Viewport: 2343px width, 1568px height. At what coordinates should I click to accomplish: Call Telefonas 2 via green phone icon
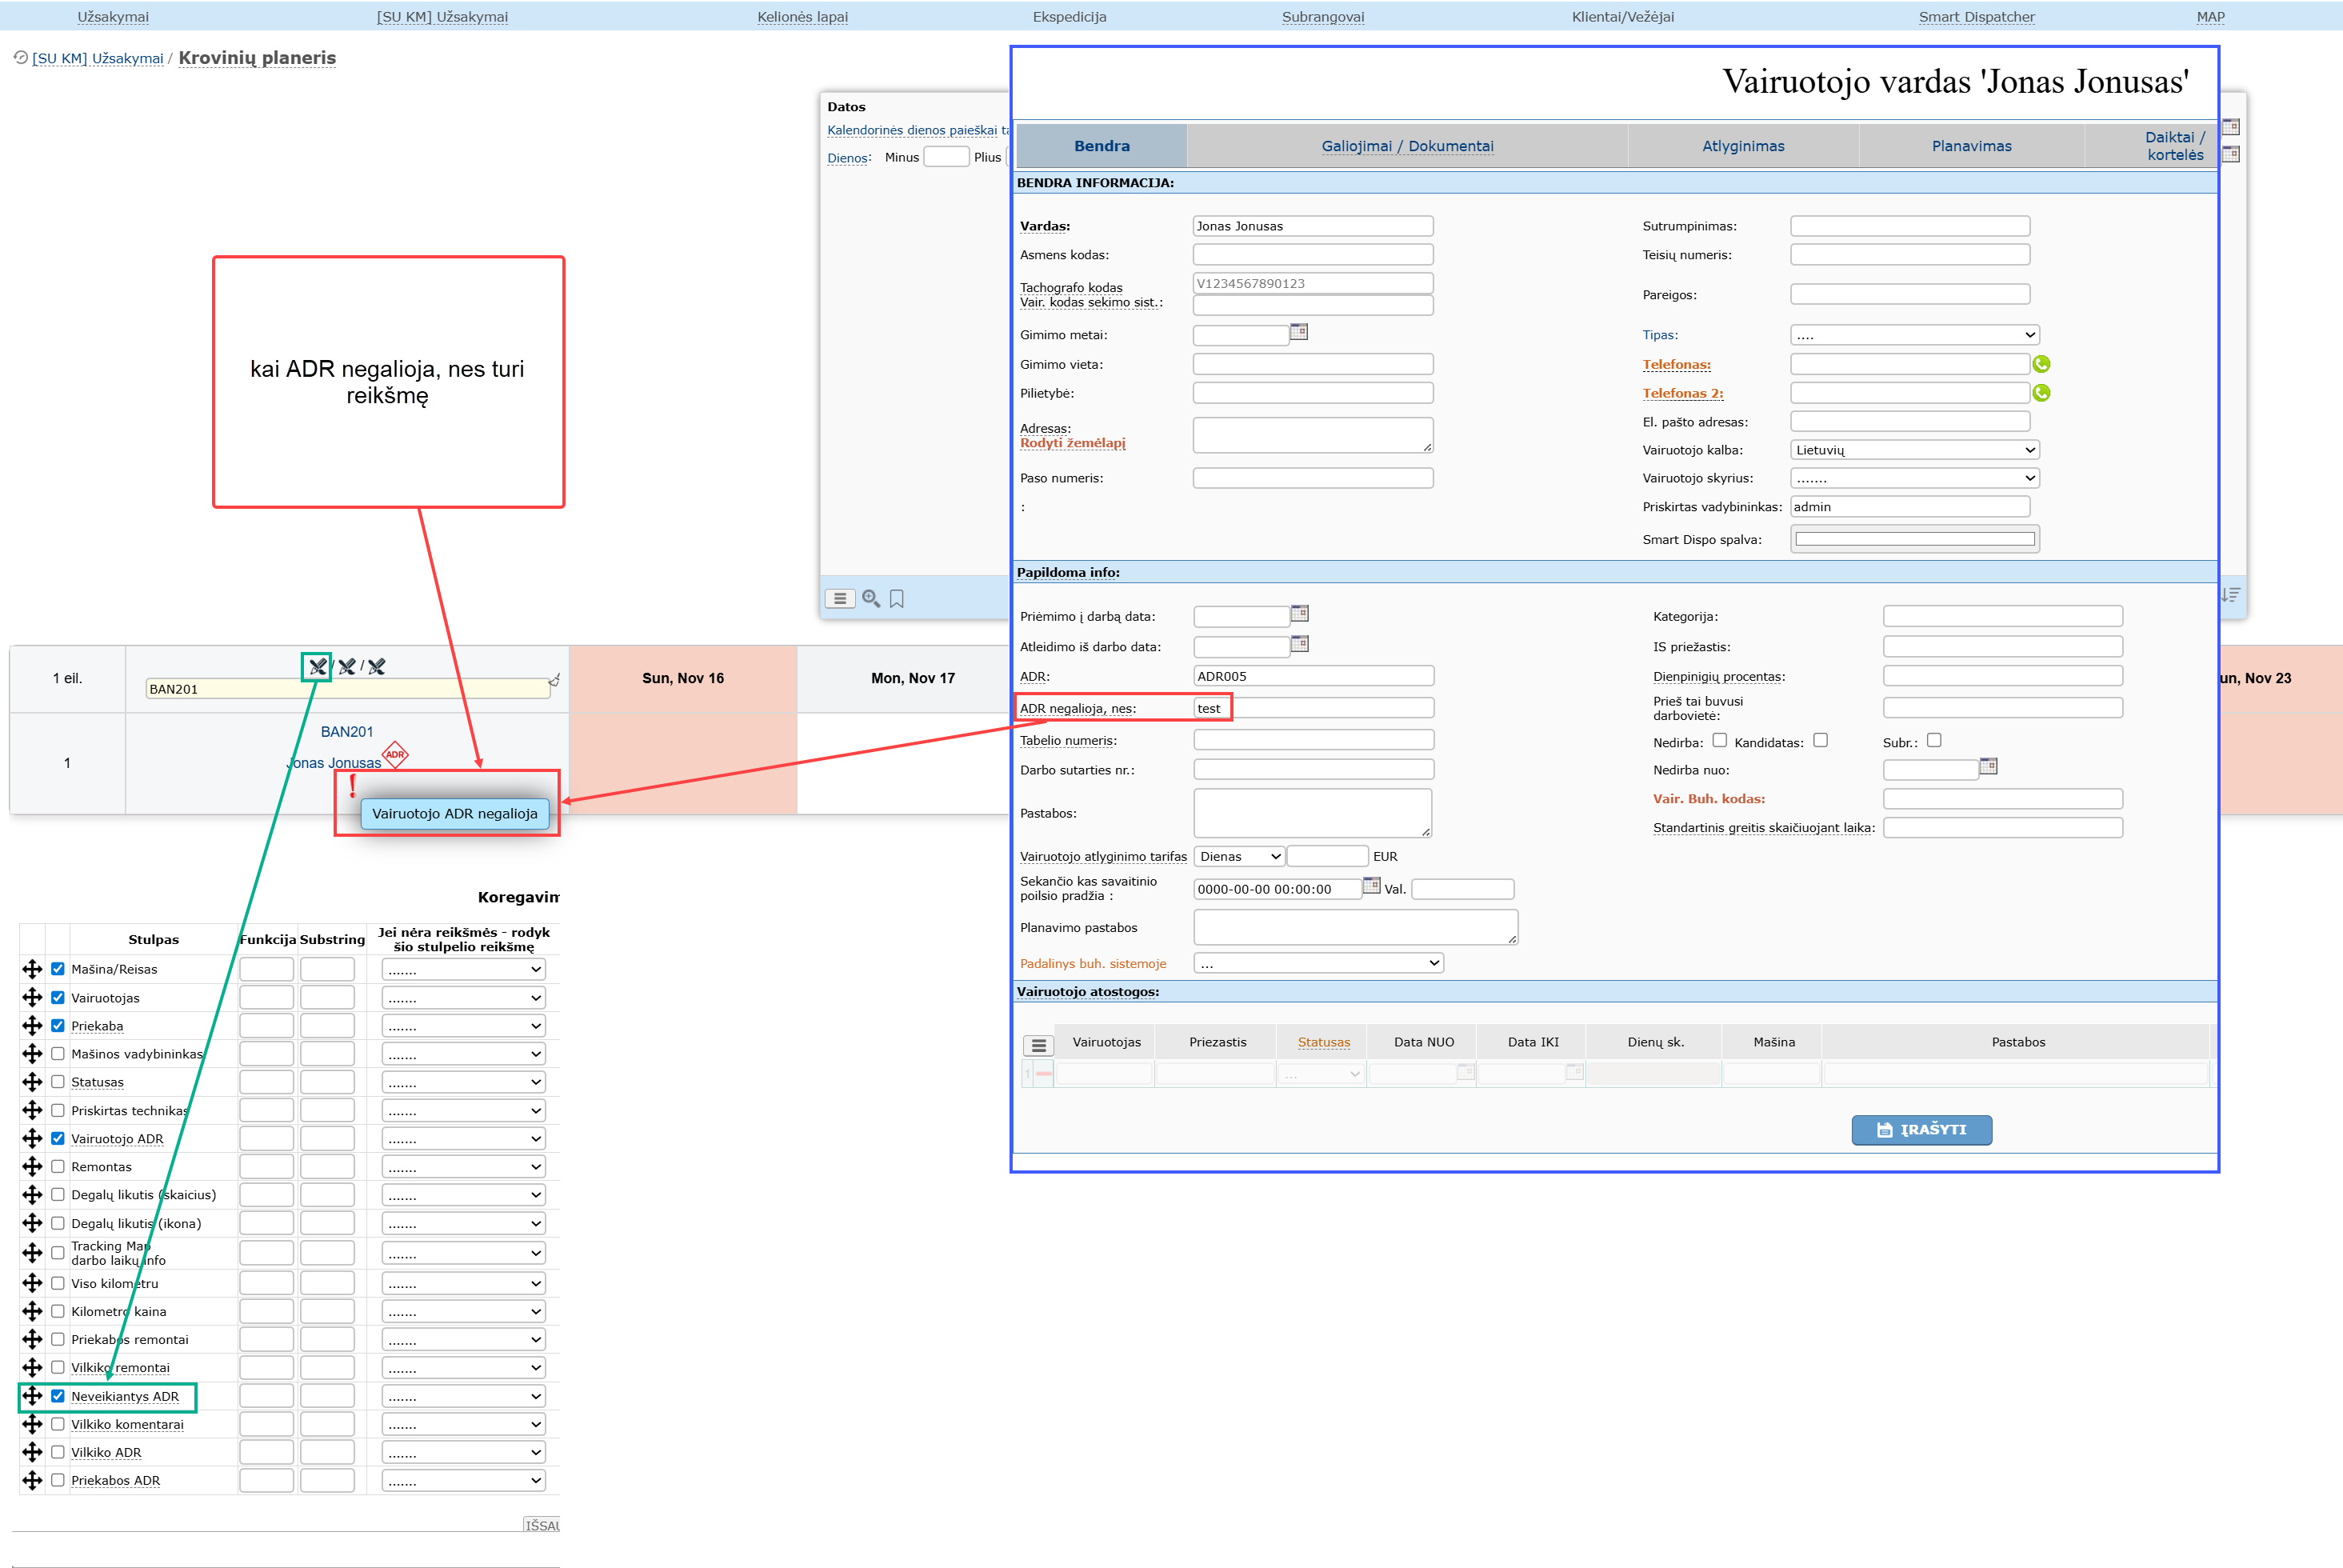click(2041, 393)
